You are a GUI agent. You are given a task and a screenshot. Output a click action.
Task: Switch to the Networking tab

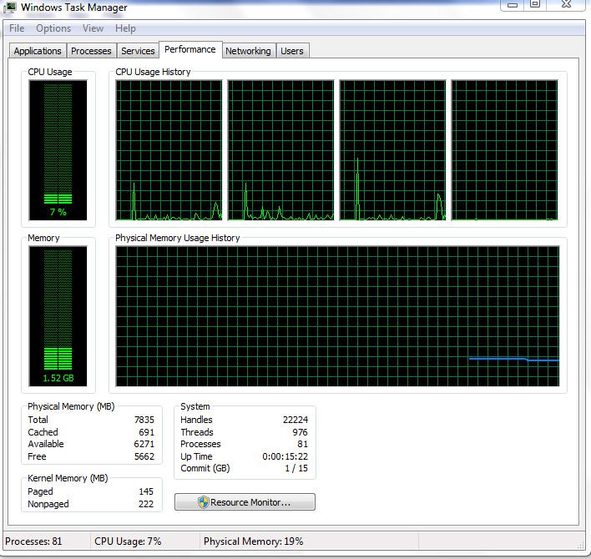tap(248, 51)
